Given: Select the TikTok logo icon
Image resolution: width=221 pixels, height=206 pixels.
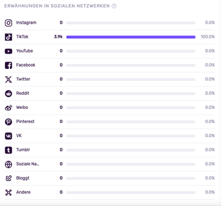Looking at the screenshot, I should point(8,37).
